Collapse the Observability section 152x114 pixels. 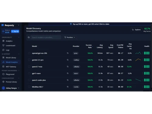tap(19, 37)
